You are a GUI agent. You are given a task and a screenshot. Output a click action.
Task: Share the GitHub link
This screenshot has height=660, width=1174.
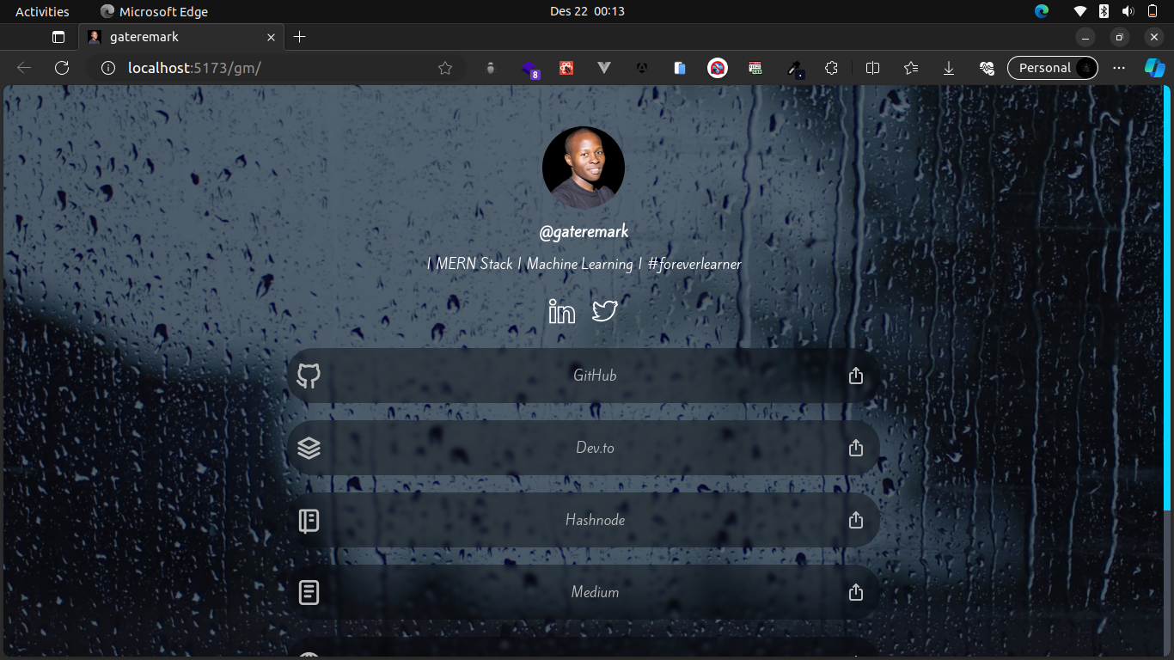click(856, 376)
